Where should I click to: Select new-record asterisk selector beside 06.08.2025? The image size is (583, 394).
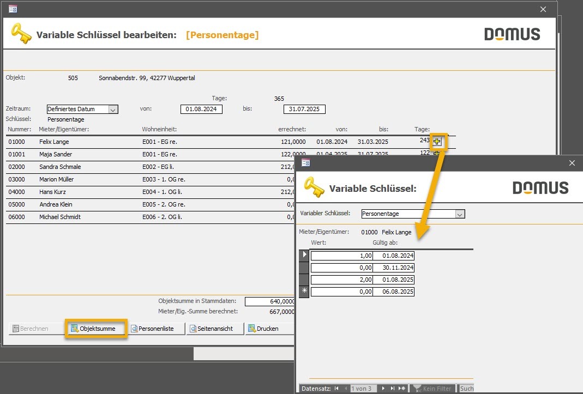(304, 292)
